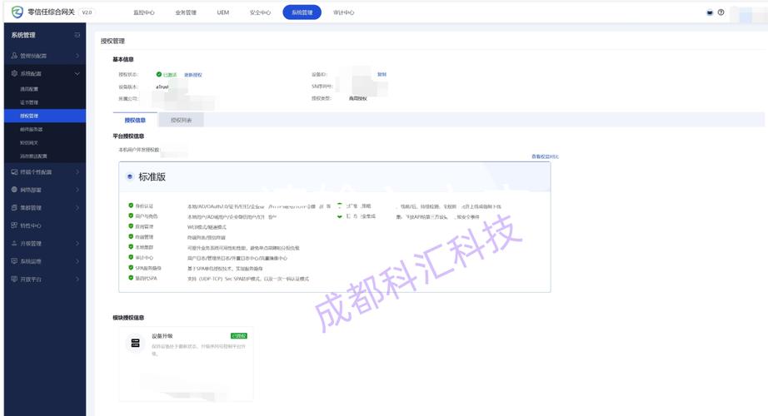768x416 pixels.
Task: Click the globe icon beside 网络部署
Action: (14, 190)
